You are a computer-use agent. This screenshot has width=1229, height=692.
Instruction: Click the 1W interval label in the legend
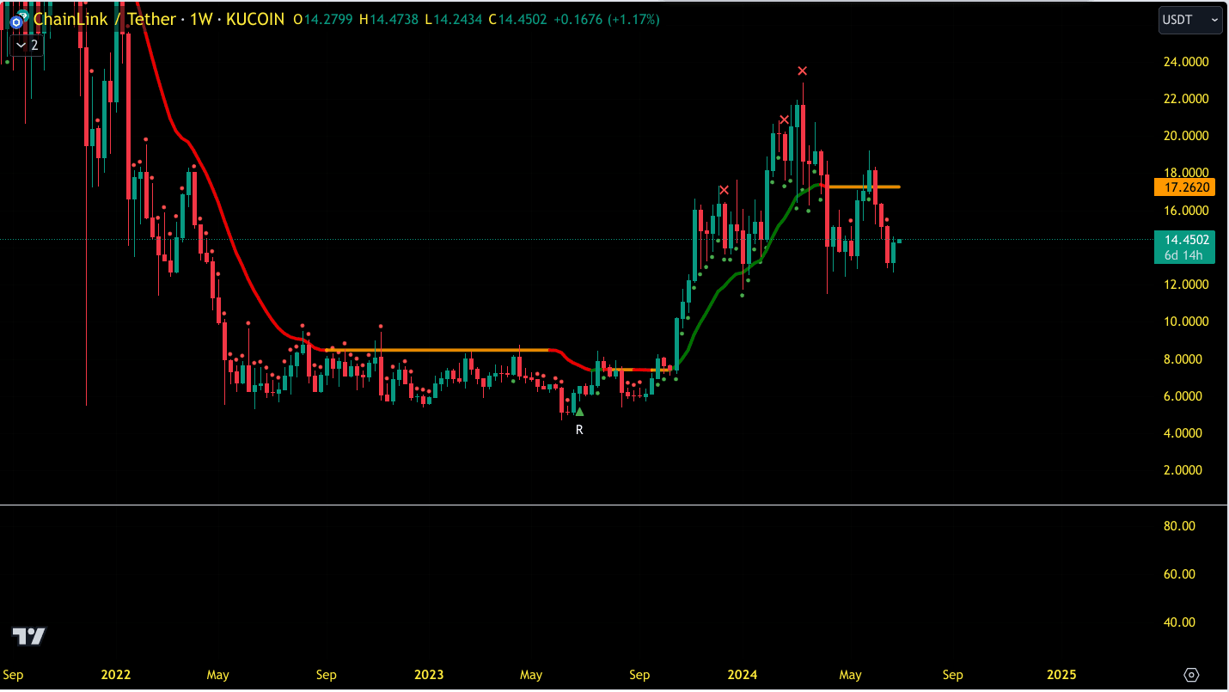tap(202, 19)
